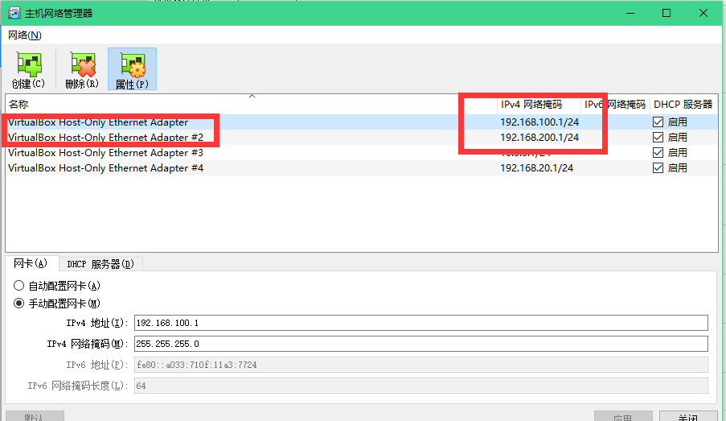726x421 pixels.
Task: Click the IPv6 地址 field
Action: 420,365
